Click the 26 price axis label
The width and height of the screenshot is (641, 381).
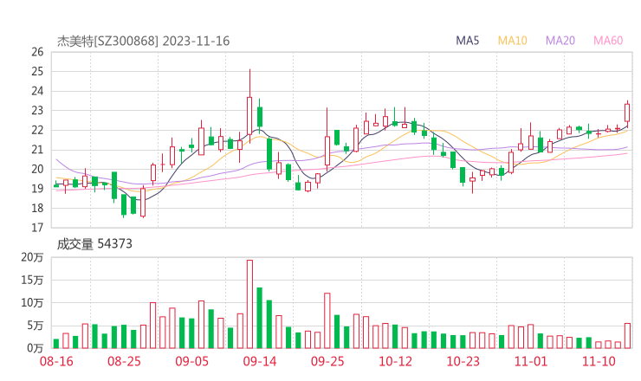click(37, 52)
